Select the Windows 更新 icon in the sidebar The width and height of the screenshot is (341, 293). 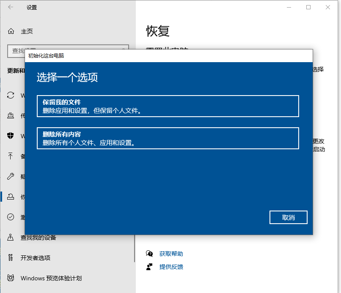10,95
